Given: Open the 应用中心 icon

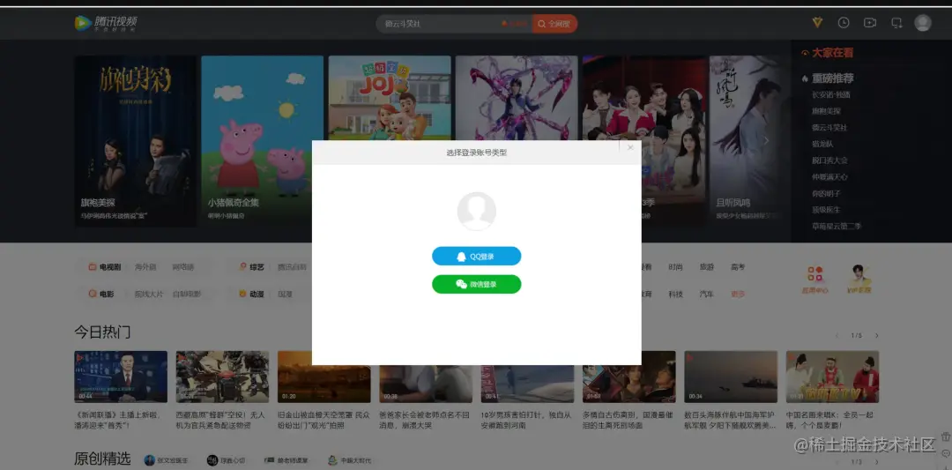Looking at the screenshot, I should pyautogui.click(x=814, y=280).
